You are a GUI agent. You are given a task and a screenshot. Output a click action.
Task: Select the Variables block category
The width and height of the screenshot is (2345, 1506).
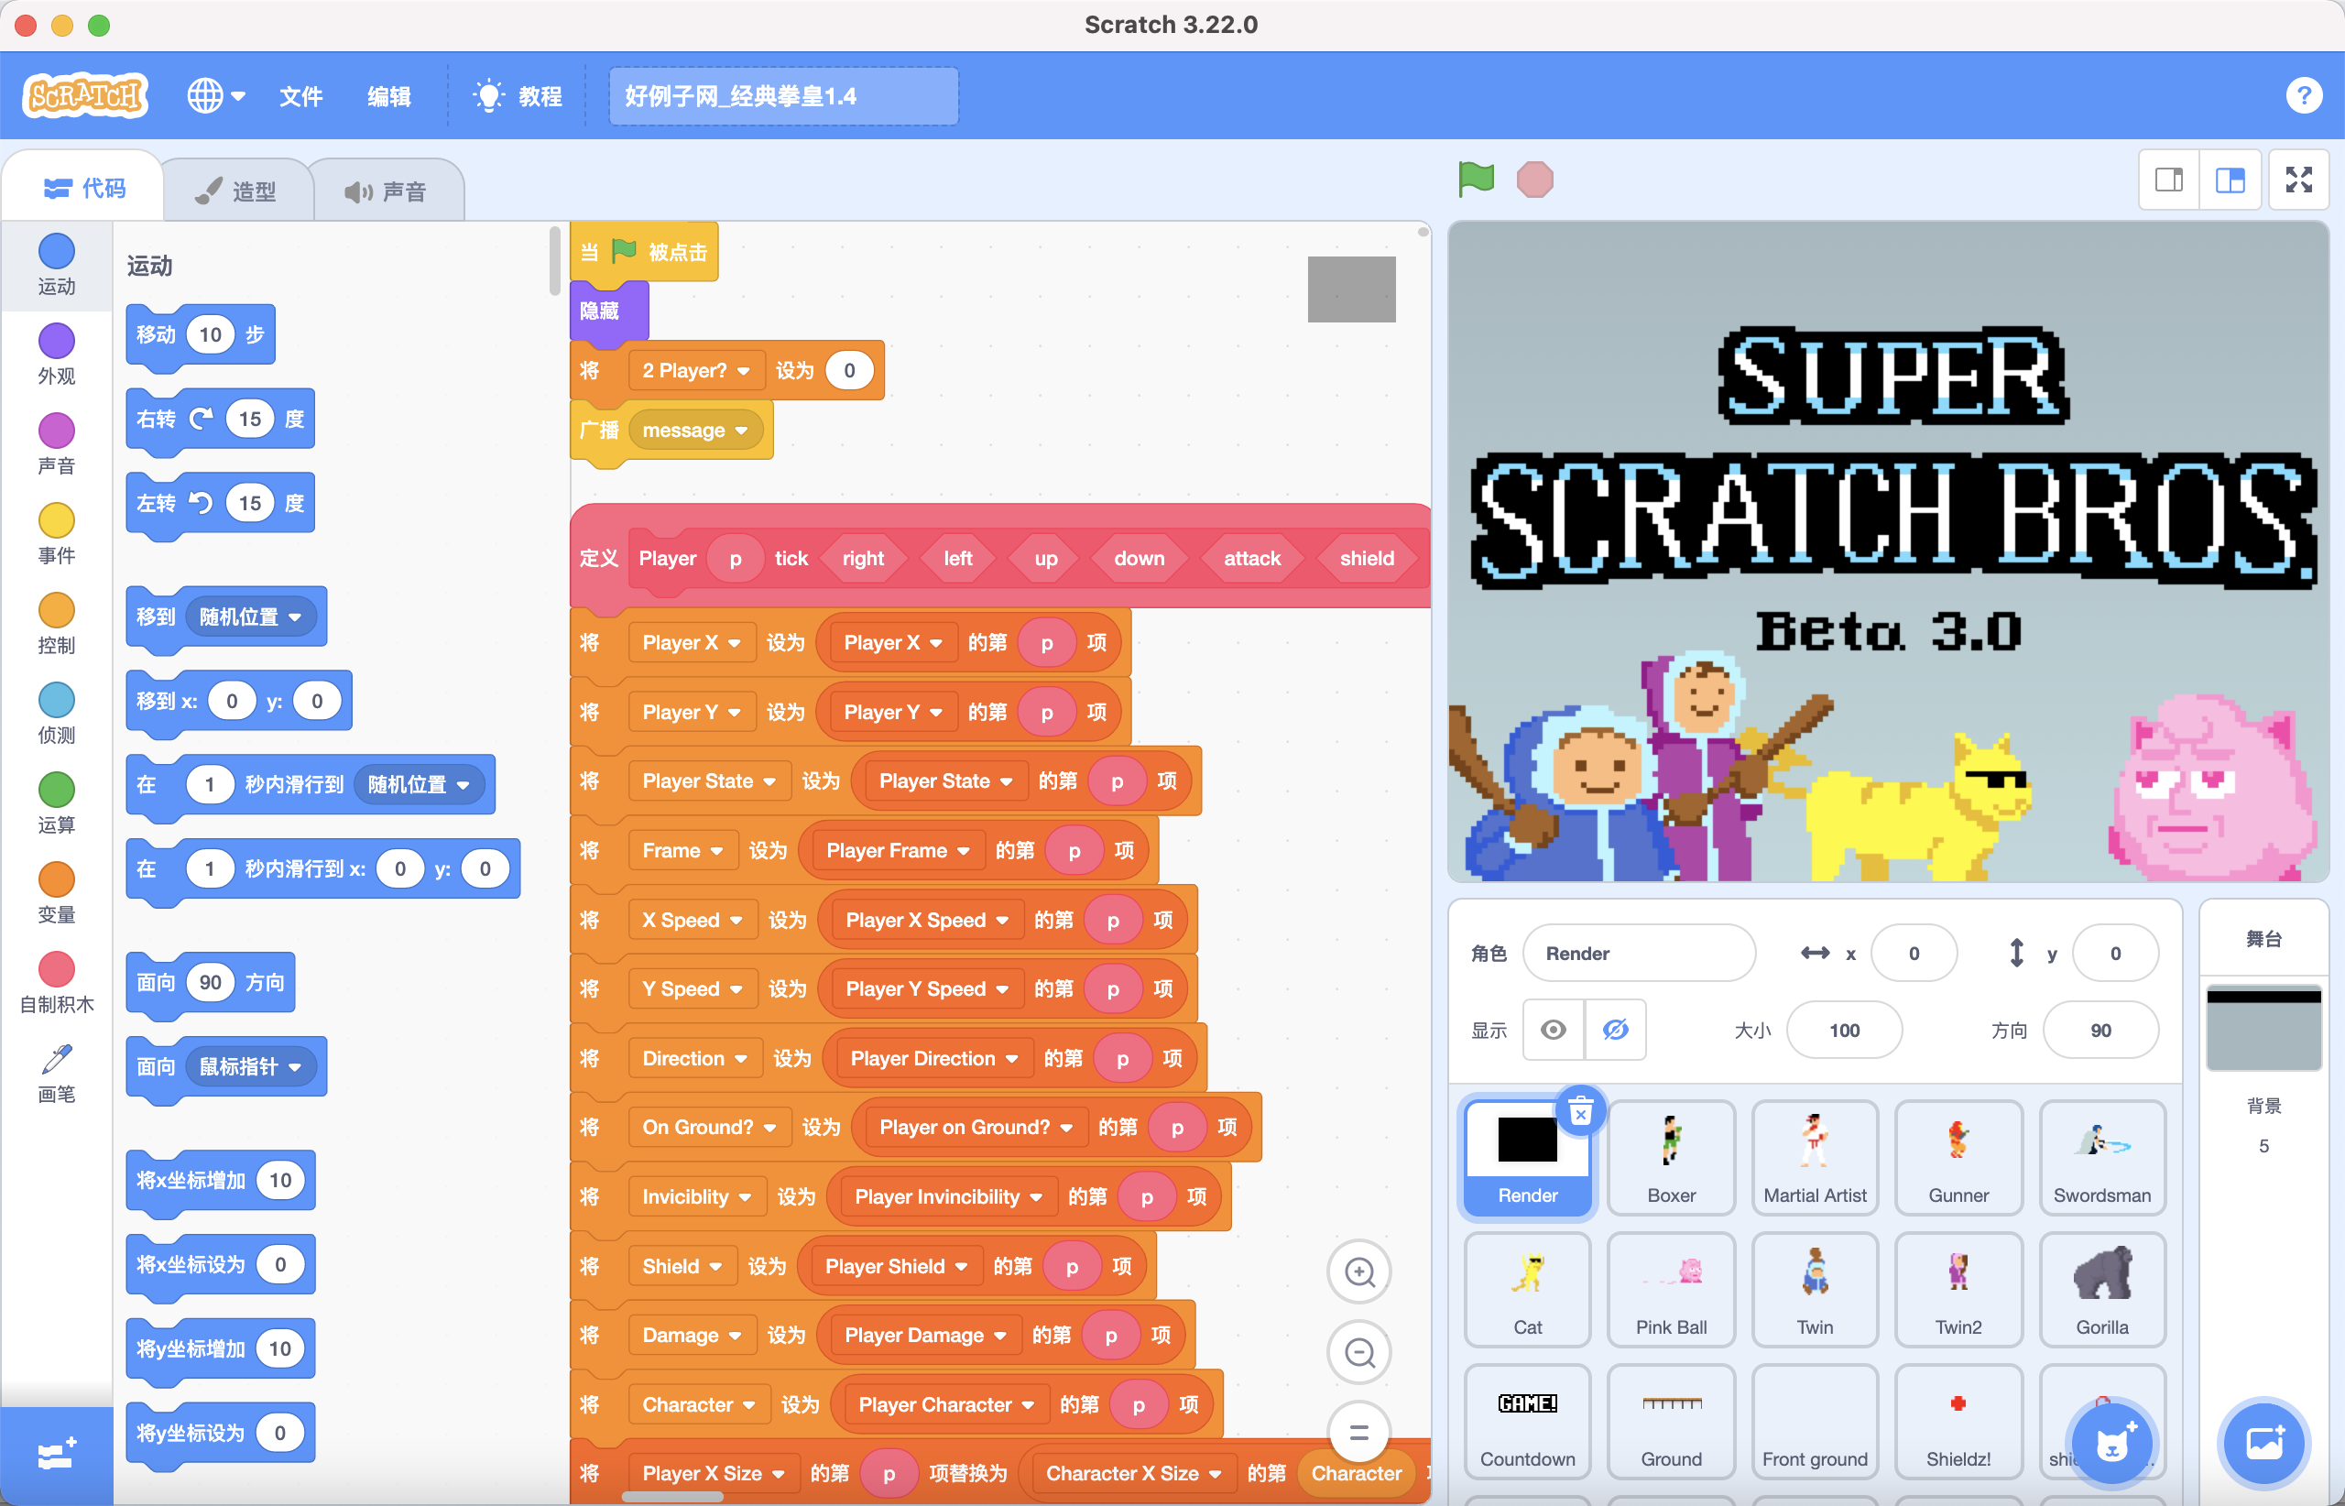(57, 894)
